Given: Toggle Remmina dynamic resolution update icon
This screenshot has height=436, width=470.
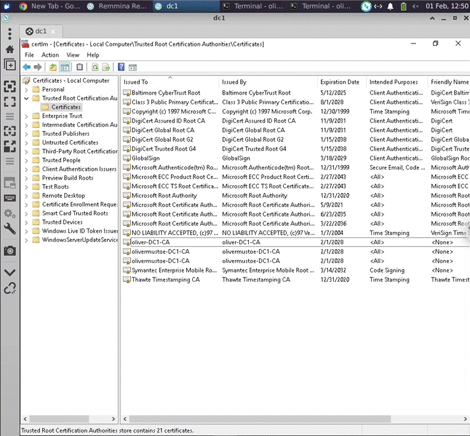Looking at the screenshot, I should [x=10, y=131].
